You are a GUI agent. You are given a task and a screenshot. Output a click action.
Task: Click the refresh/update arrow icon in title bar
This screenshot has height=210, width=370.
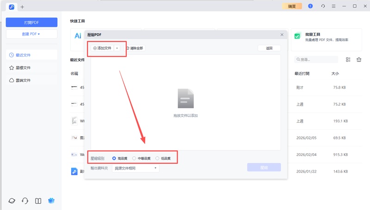pyautogui.click(x=323, y=6)
